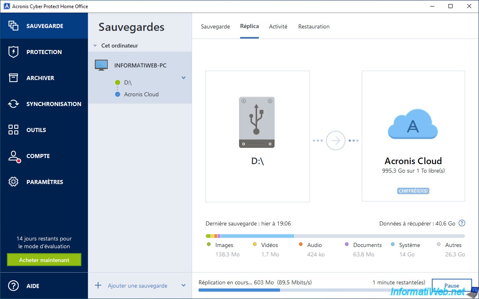Select the D:\ source panel
479x299 pixels.
258,136
